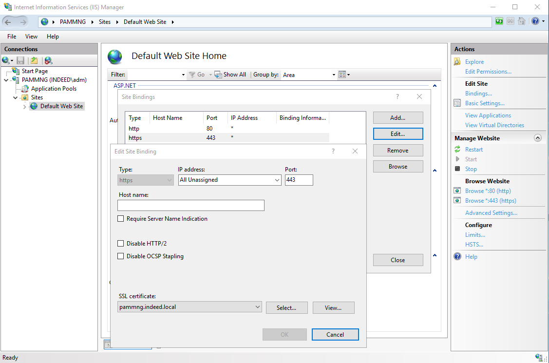Click the Default Web Site globe icon in tree
The image size is (549, 363).
(34, 106)
